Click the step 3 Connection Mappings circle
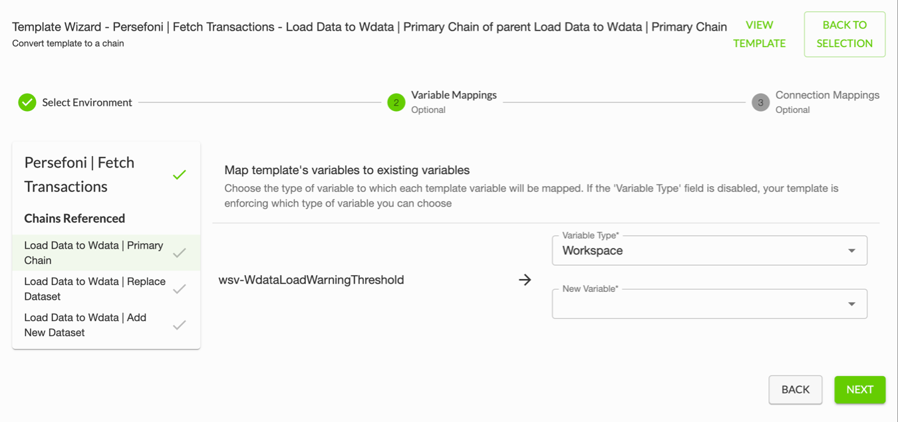The width and height of the screenshot is (898, 422). 760,102
